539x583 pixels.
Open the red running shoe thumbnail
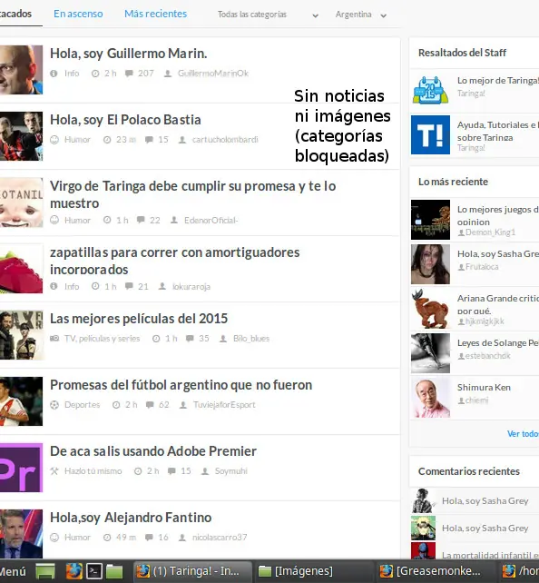point(21,269)
